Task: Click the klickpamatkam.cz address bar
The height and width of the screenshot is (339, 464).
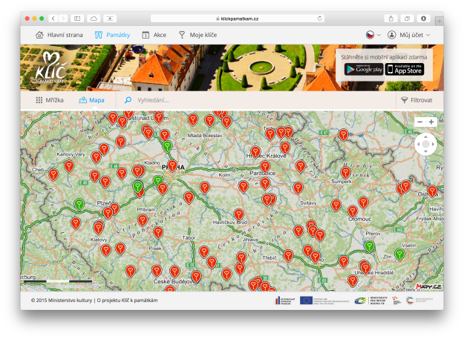Action: pos(238,19)
